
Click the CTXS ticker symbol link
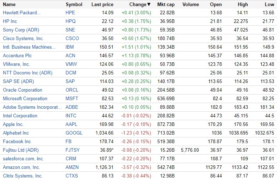[72, 176]
